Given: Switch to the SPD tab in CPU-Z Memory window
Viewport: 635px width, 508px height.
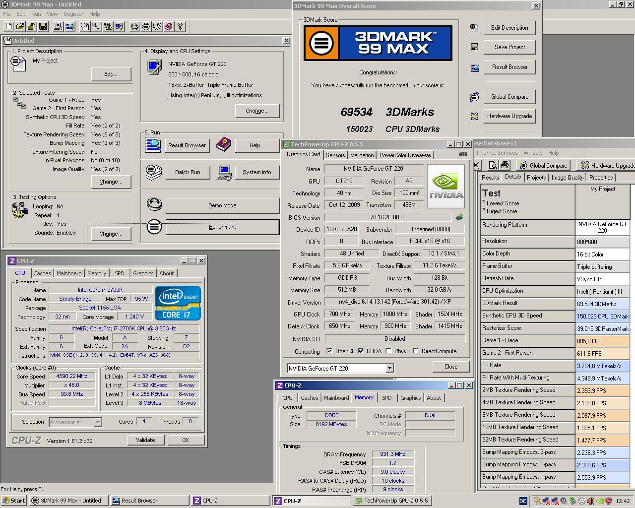Looking at the screenshot, I should [x=386, y=398].
